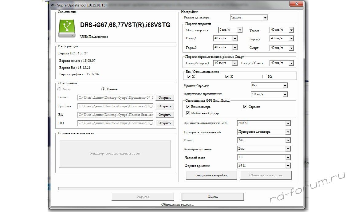Open the Часовой пояс dropdown

(x=264, y=157)
